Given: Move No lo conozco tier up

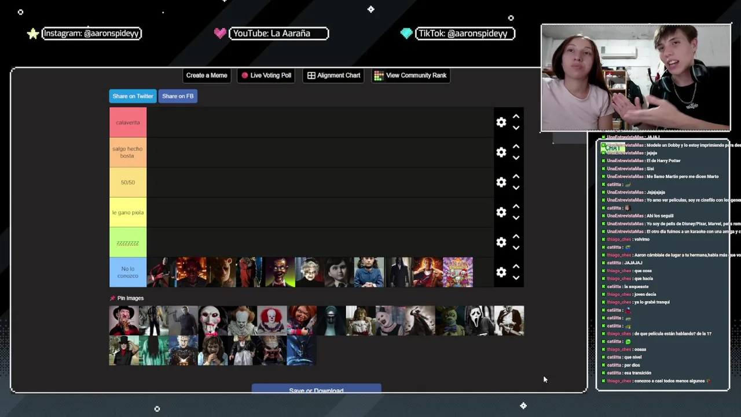Looking at the screenshot, I should tap(516, 266).
